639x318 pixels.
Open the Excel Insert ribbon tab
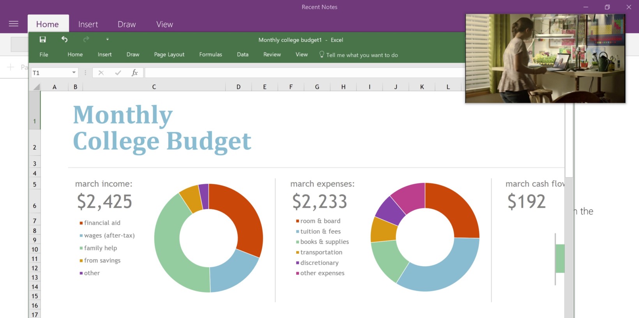(x=104, y=54)
